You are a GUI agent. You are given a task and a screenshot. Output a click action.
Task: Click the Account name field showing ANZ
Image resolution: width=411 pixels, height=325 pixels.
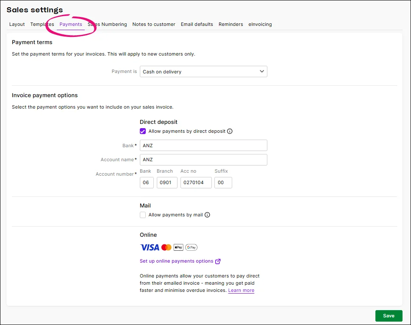[203, 160]
